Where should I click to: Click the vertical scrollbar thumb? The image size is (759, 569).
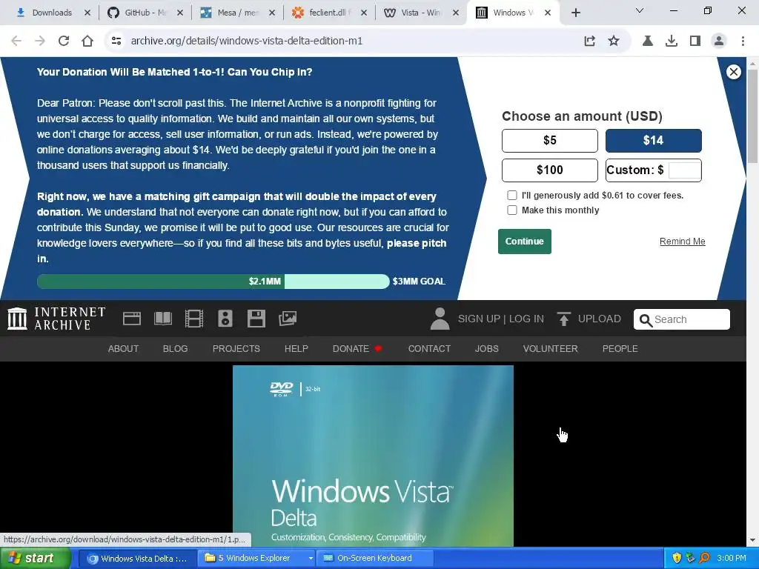click(x=753, y=116)
